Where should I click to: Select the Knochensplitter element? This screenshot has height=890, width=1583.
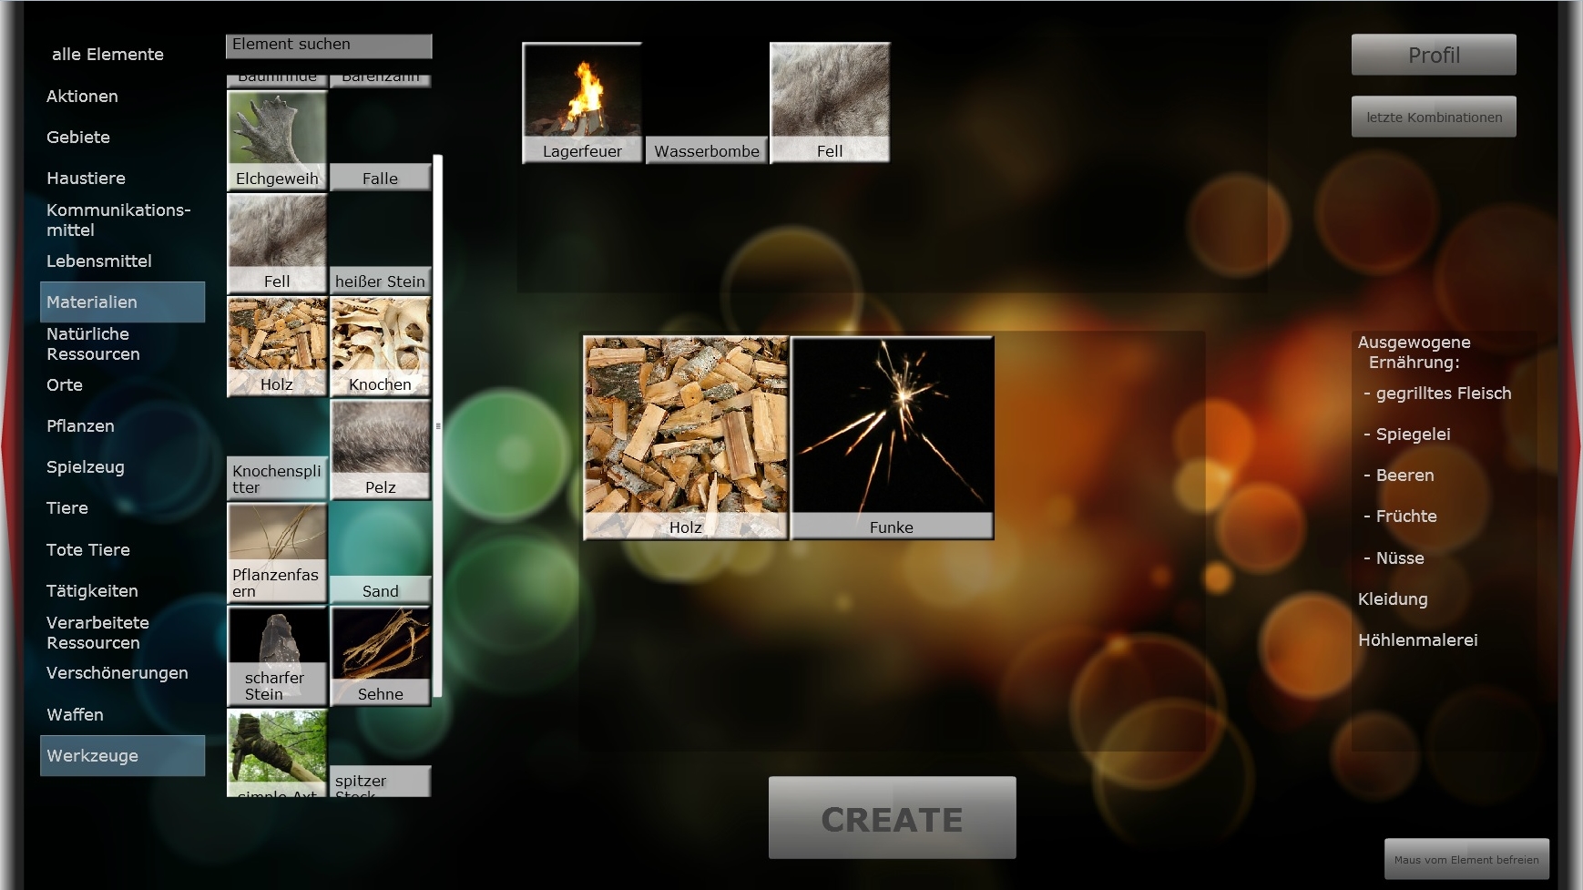pos(276,476)
